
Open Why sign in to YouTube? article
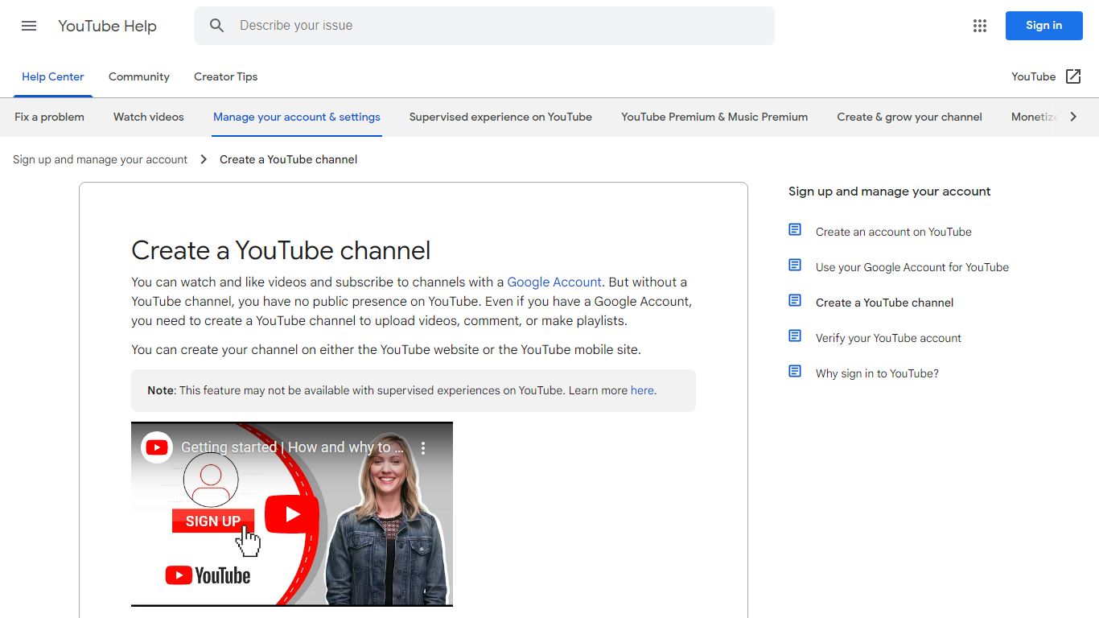coord(877,373)
